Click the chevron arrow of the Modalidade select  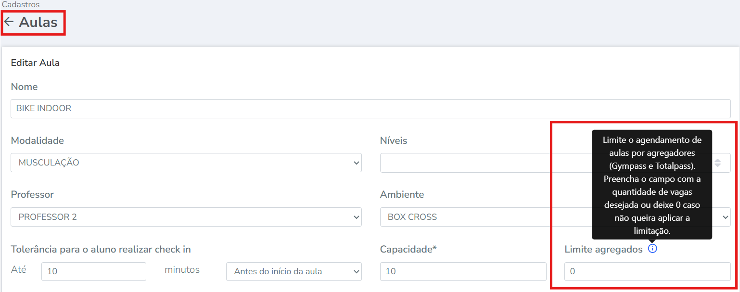coord(356,163)
